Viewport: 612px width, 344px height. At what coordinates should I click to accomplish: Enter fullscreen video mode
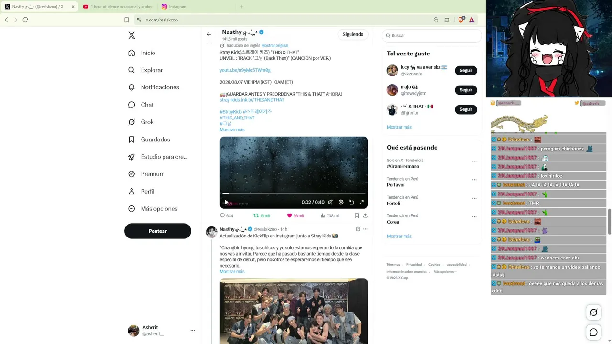point(361,202)
